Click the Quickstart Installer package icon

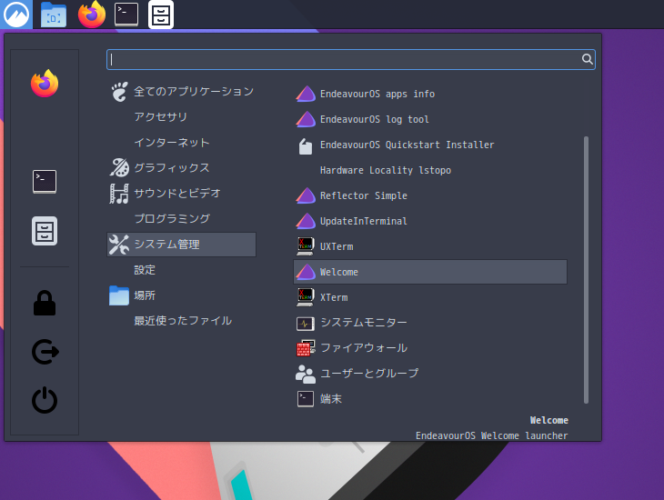(306, 146)
